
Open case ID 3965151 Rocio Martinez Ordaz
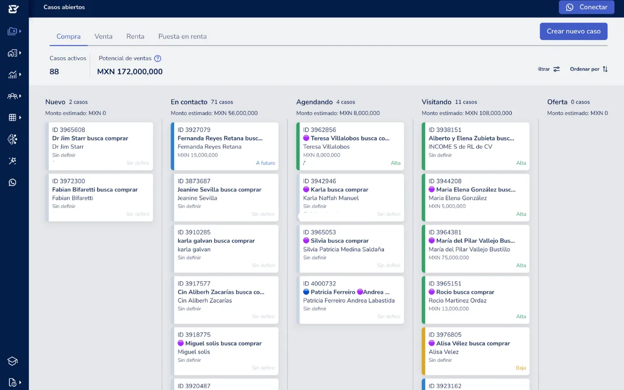tap(476, 300)
